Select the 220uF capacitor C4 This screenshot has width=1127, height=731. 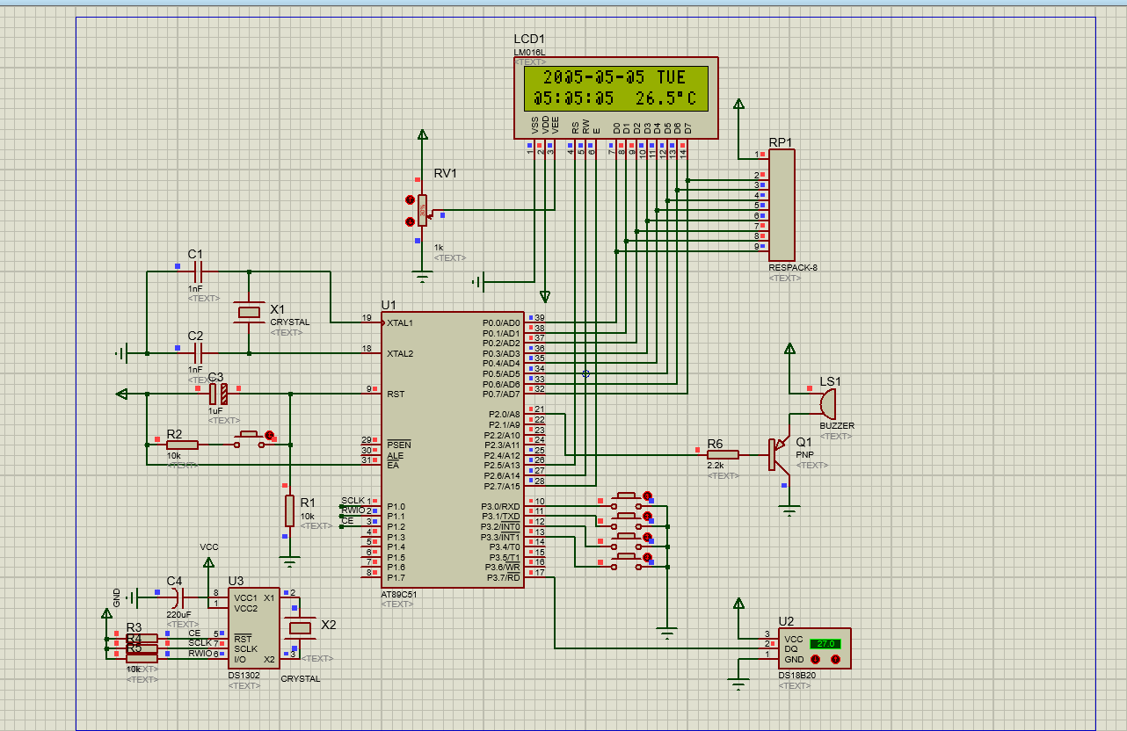pyautogui.click(x=178, y=598)
